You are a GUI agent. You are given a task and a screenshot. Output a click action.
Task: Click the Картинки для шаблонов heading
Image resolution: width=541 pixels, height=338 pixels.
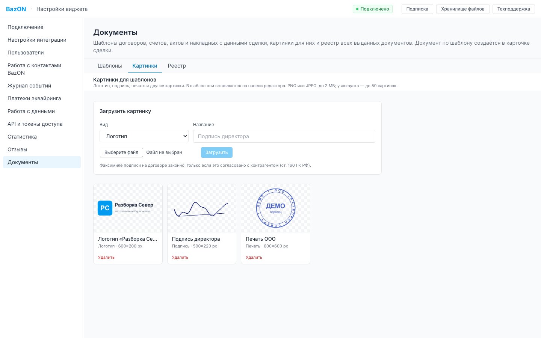pyautogui.click(x=125, y=80)
